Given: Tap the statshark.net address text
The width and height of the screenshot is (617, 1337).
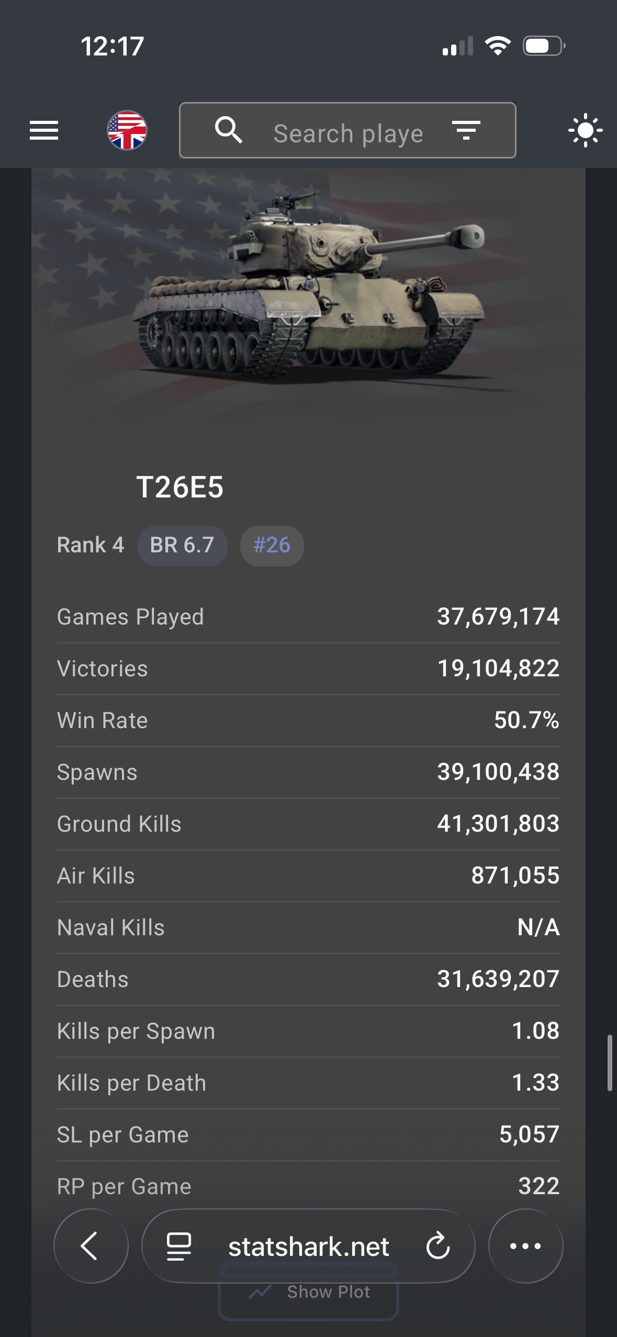Looking at the screenshot, I should pos(309,1247).
